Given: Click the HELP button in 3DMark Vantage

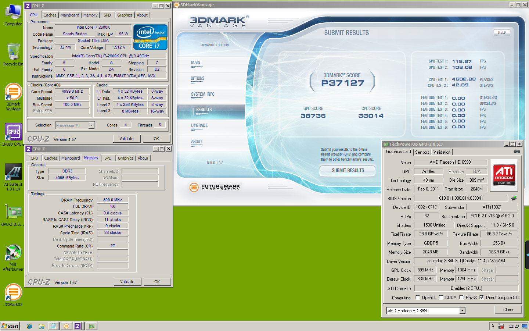Looking at the screenshot, I should (x=502, y=33).
